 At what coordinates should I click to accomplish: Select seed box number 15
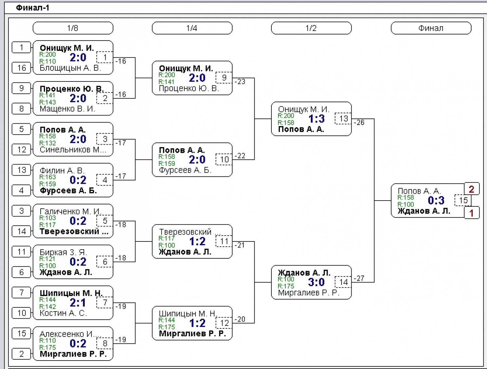tap(21, 334)
